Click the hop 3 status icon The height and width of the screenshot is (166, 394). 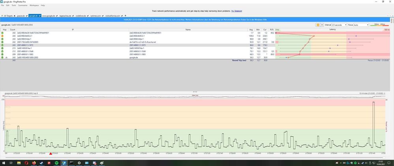click(x=2, y=39)
